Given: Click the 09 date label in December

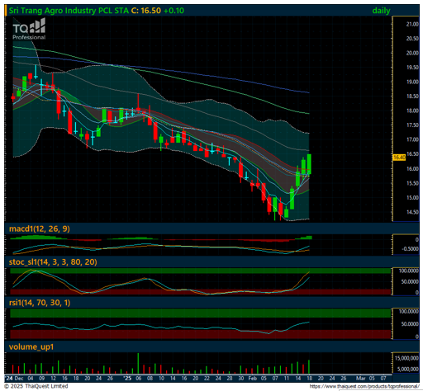Looking at the screenshot, I should 42,379.
